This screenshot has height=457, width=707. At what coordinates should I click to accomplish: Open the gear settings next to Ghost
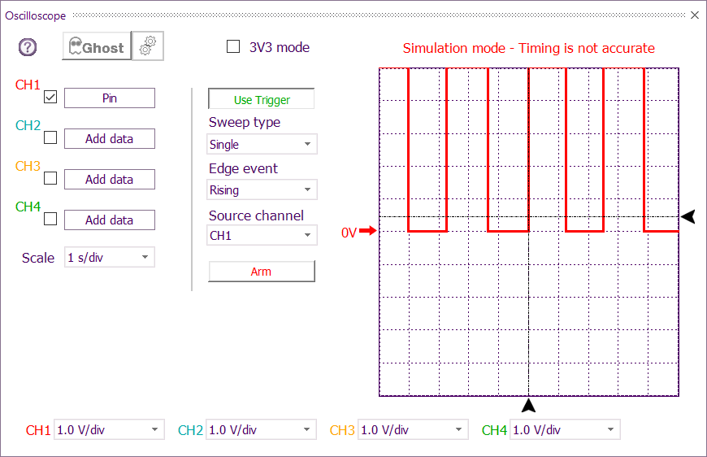click(x=147, y=47)
